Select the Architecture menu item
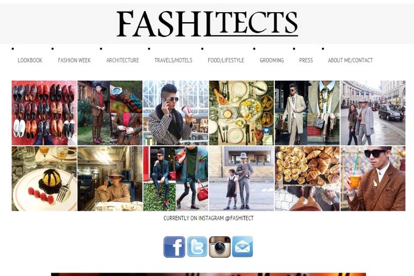 (123, 60)
